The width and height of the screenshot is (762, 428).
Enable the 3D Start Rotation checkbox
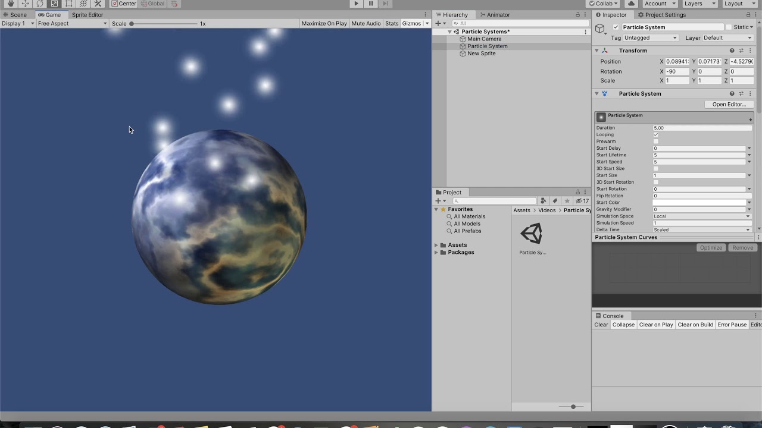coord(656,182)
